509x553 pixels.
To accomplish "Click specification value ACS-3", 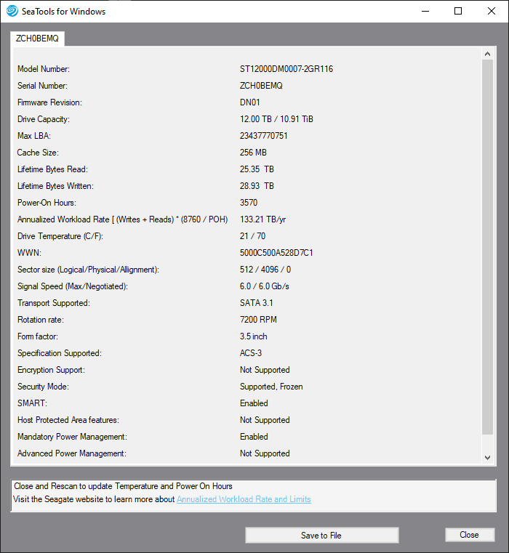I will tap(251, 353).
